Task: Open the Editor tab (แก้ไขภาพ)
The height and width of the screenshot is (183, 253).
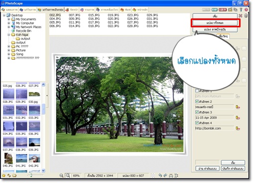Action: coord(28,10)
